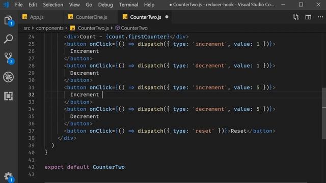Click Open Changes compare icon
Viewport: 326px width, 183px height.
(296, 17)
